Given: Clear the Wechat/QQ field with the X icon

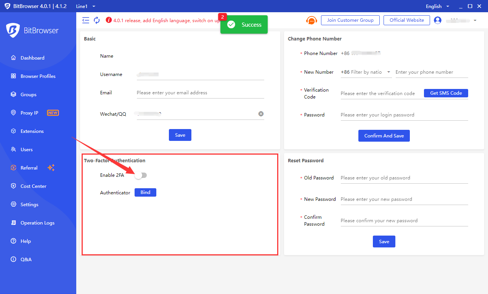Looking at the screenshot, I should 261,114.
